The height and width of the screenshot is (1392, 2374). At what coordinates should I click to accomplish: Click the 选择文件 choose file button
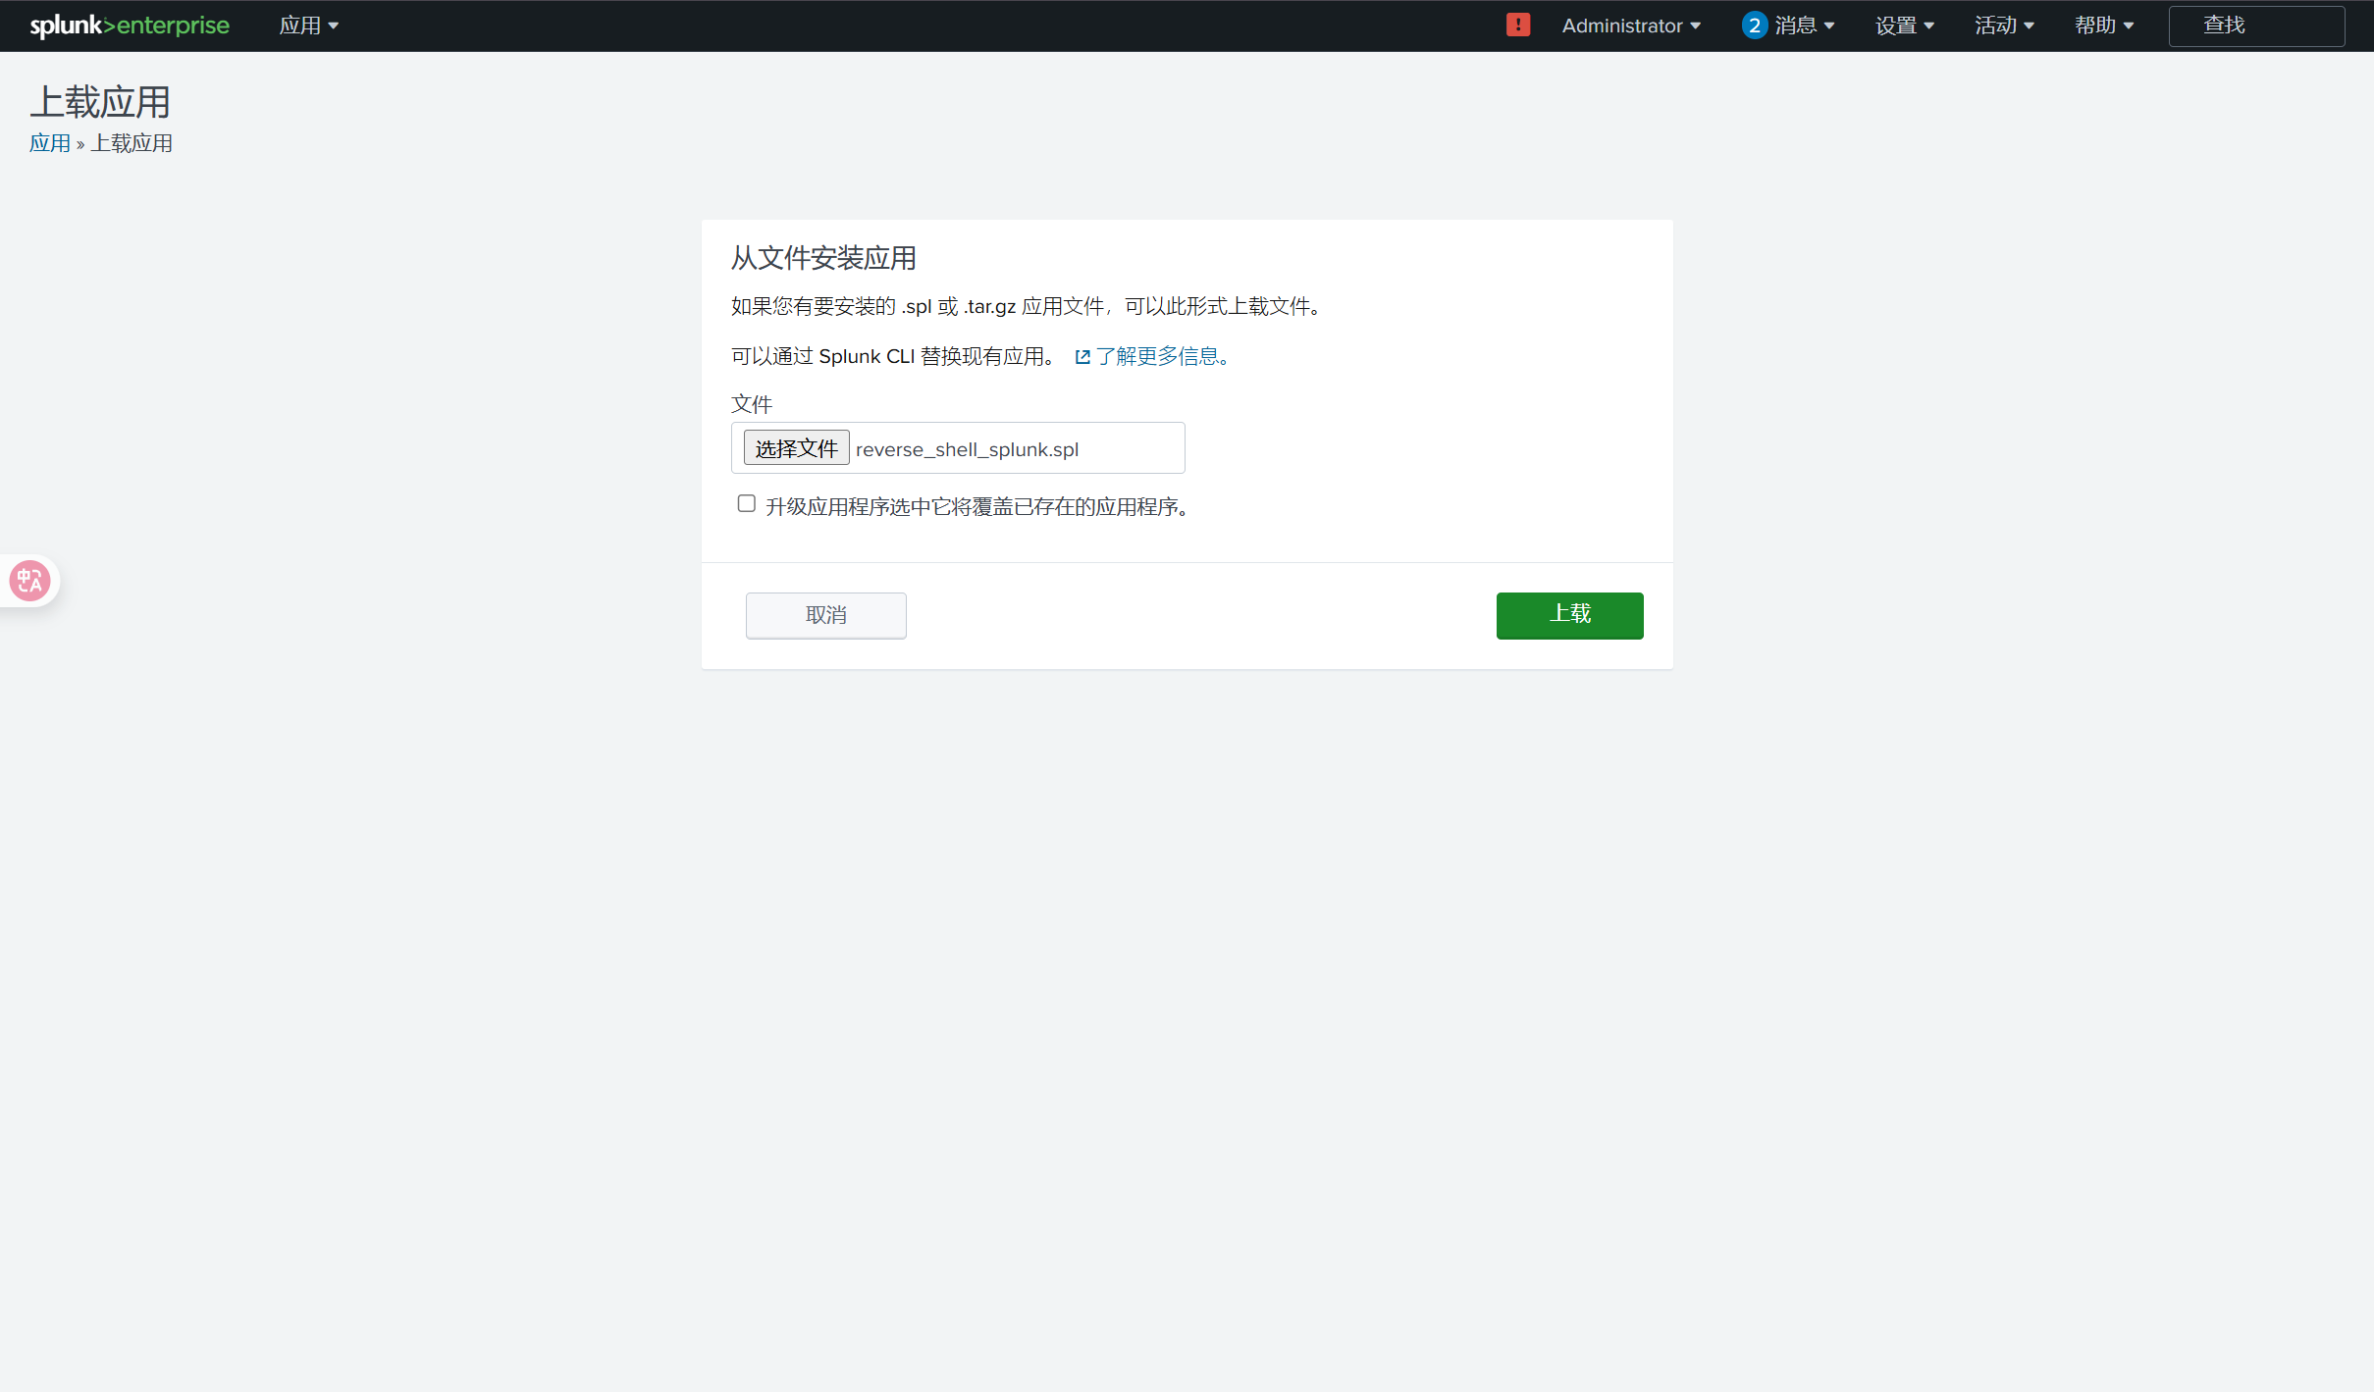point(795,448)
